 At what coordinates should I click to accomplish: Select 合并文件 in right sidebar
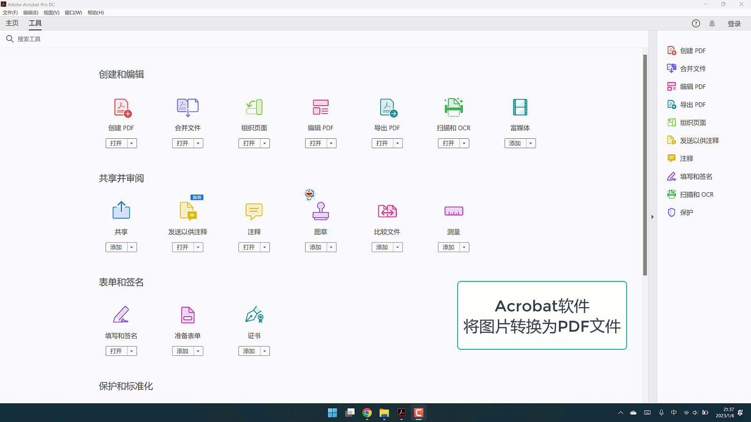(687, 68)
